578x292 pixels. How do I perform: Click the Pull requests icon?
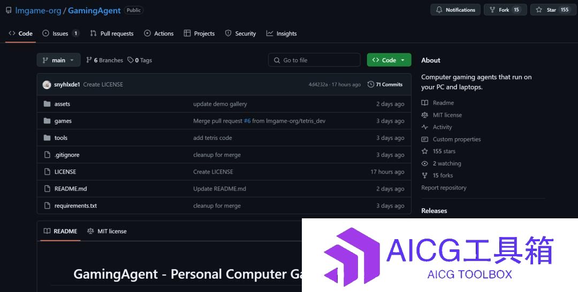pyautogui.click(x=93, y=33)
